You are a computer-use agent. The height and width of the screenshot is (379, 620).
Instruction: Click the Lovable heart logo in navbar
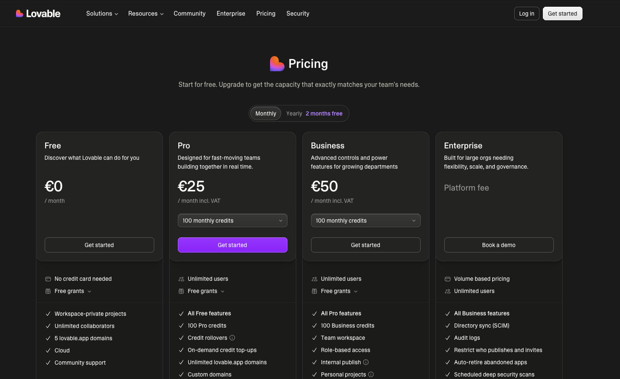[x=19, y=13]
